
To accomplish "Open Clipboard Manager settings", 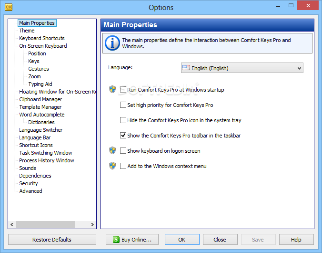I will 40,99.
